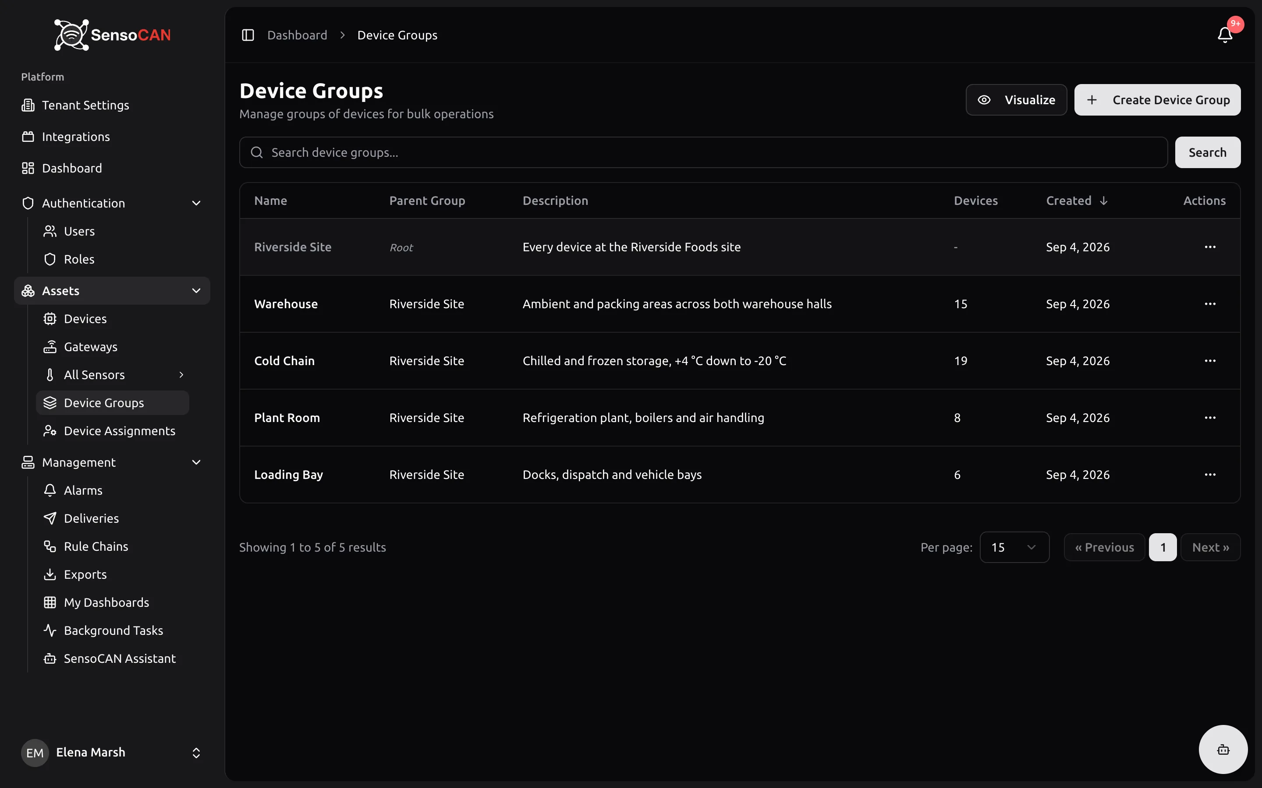Screen dimensions: 1262x788
Task: Click the SensoCAN logo
Action: click(112, 35)
